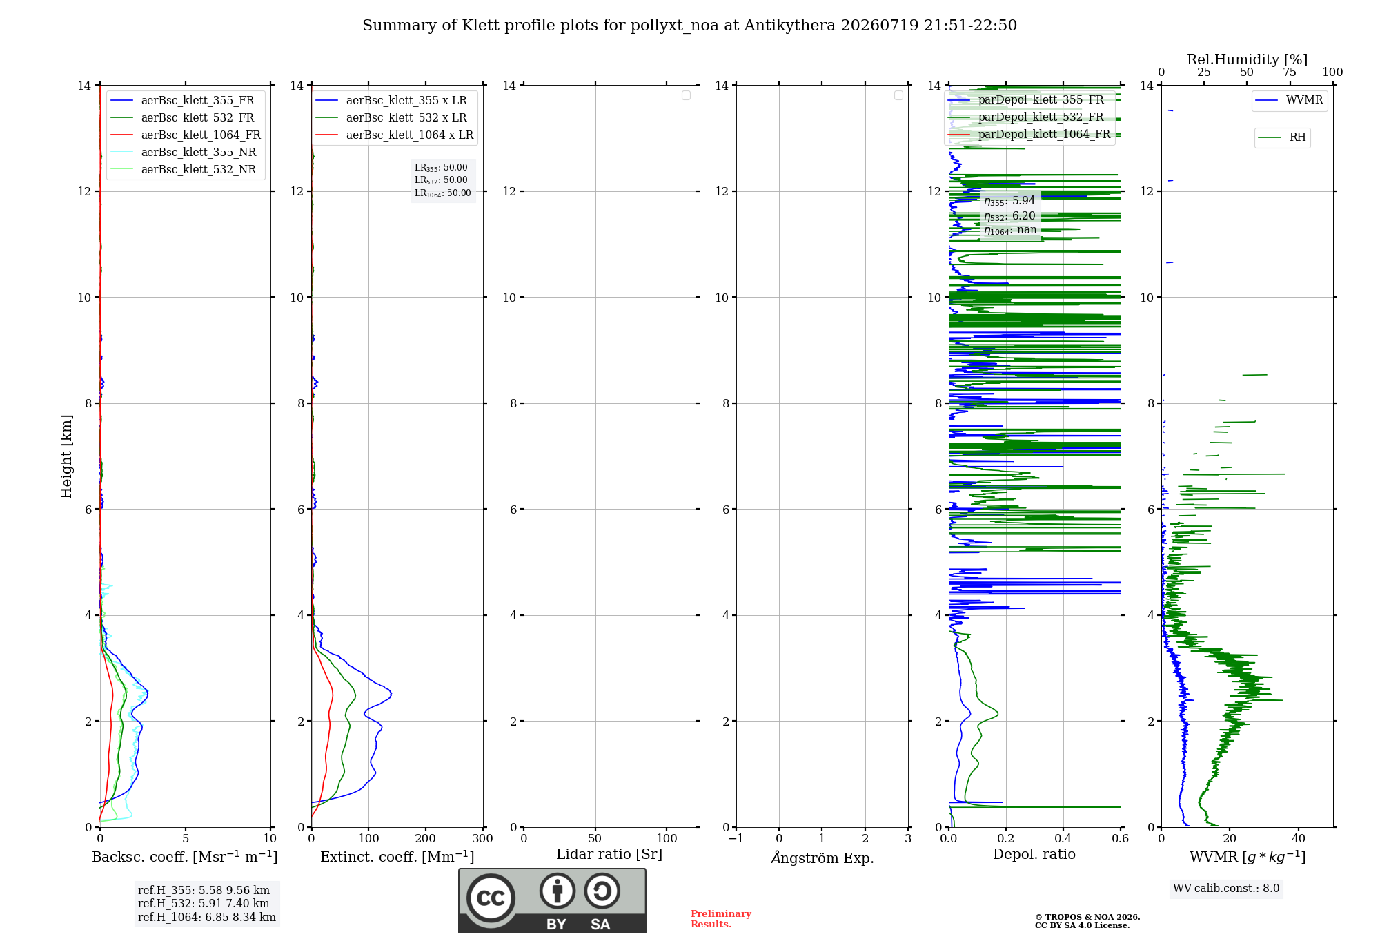Click the ShareAlike circular arrow icon
This screenshot has width=1380, height=939.
(602, 891)
